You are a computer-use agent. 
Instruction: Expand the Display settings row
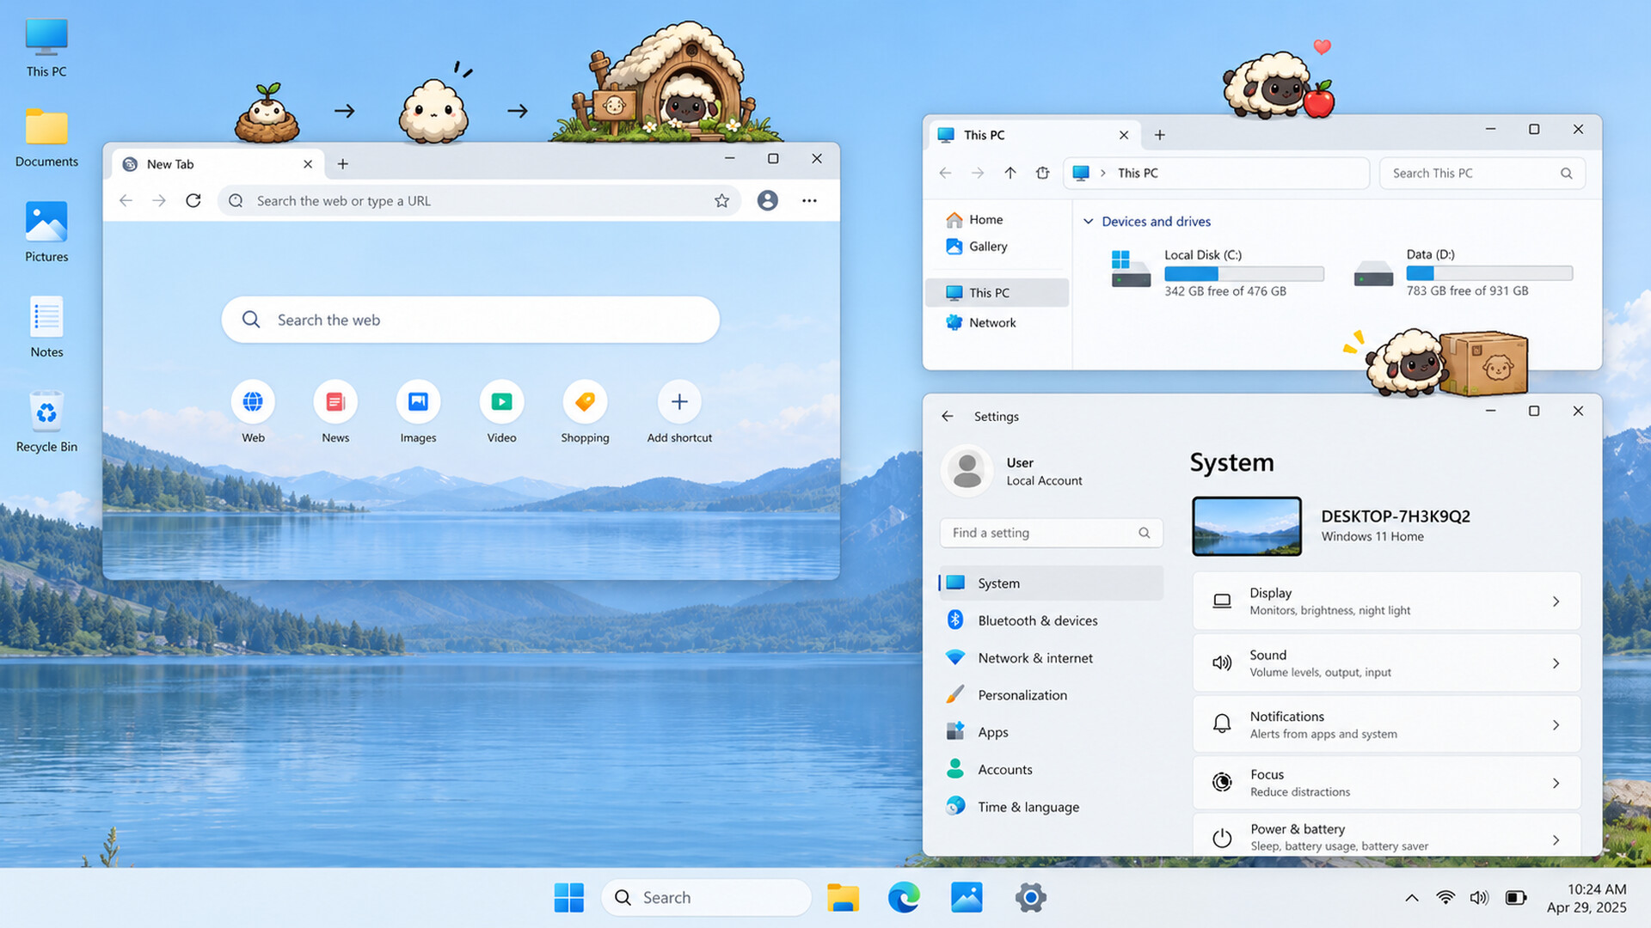click(1386, 601)
